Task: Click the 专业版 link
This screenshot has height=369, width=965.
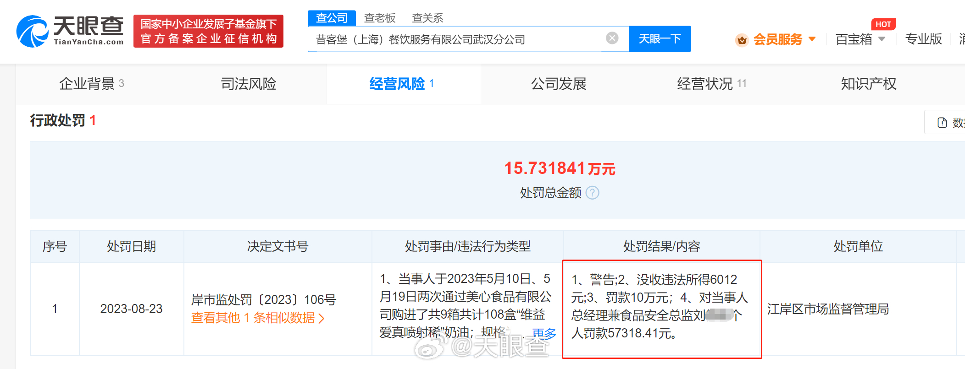Action: (923, 39)
